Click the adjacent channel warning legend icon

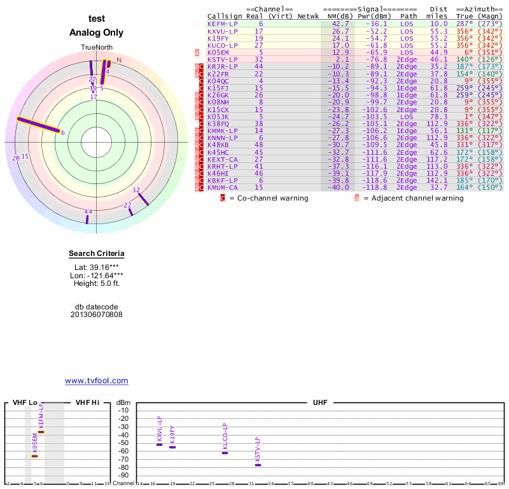(357, 198)
